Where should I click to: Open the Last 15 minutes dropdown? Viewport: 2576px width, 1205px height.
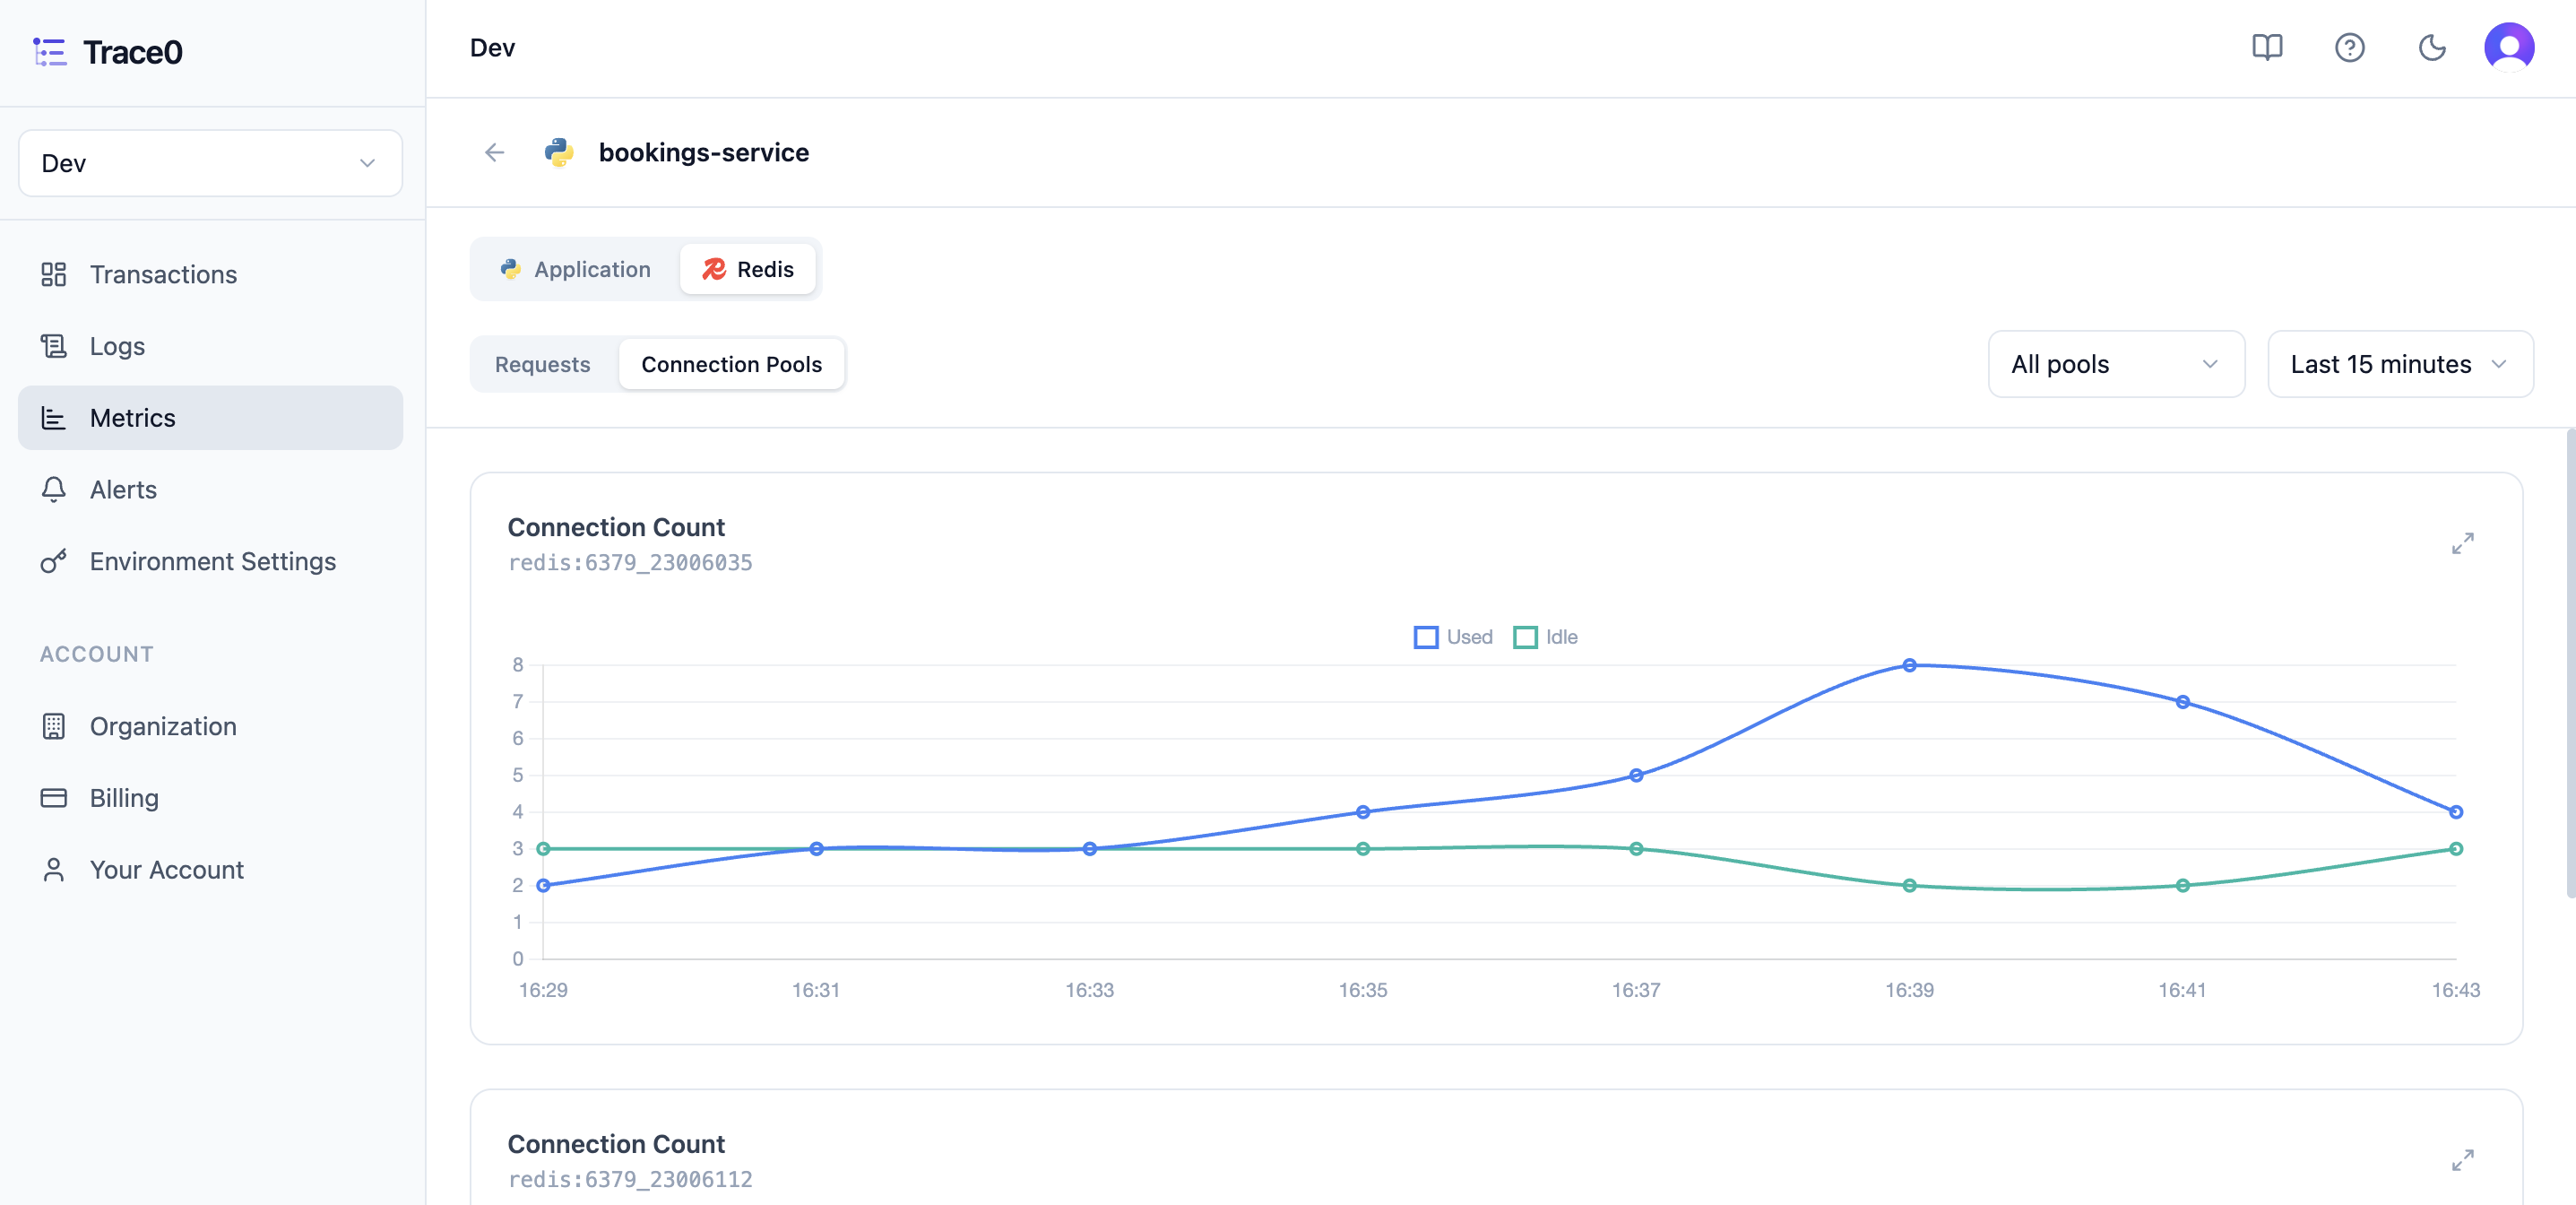point(2400,364)
